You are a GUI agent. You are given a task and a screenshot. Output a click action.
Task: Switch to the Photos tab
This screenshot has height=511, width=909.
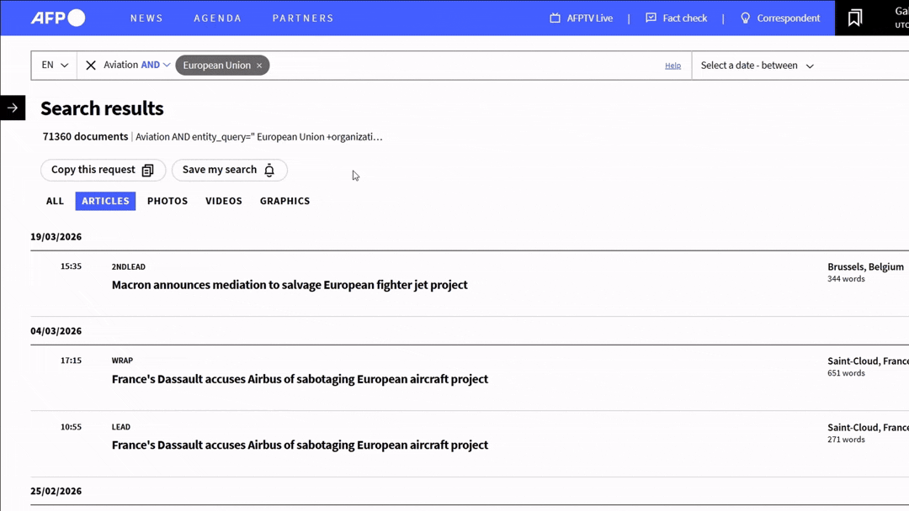point(167,201)
